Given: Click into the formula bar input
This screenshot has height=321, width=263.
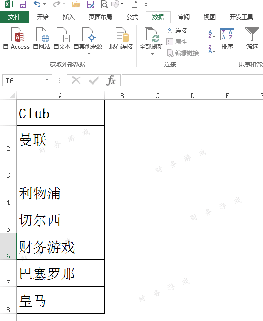Looking at the screenshot, I should (192, 80).
